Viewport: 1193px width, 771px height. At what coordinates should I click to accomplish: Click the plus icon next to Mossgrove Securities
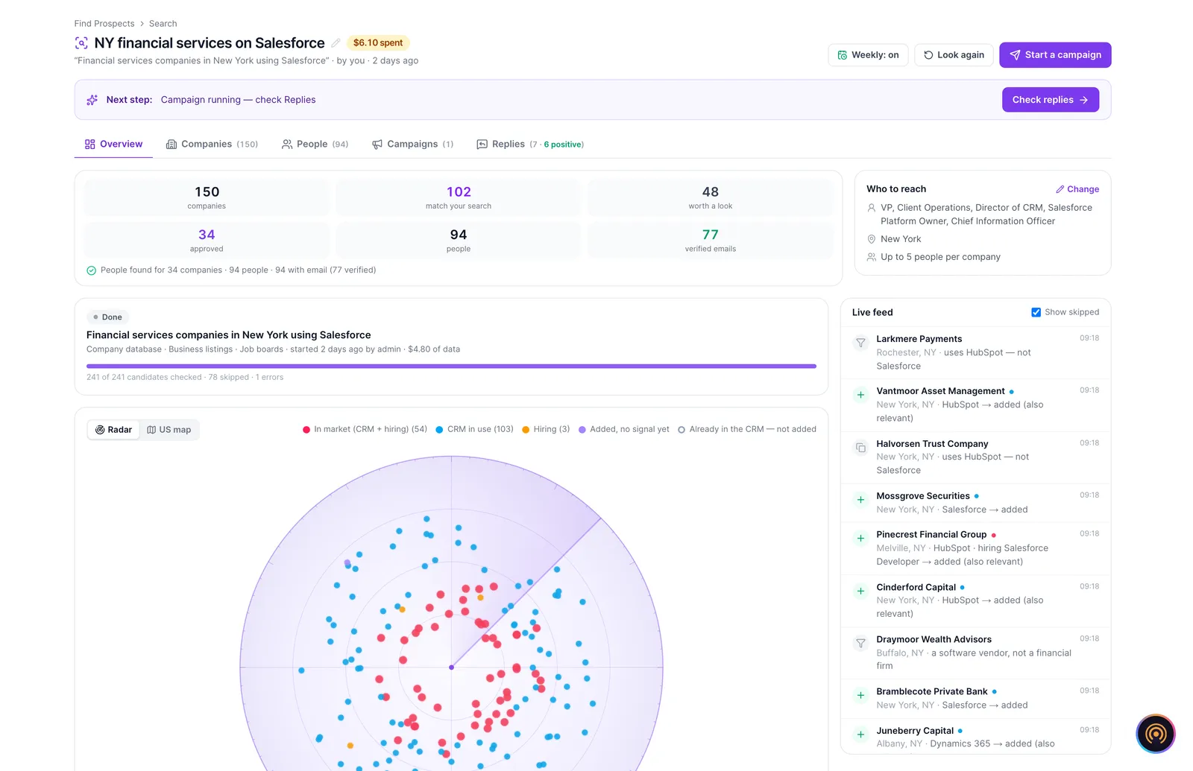[860, 500]
